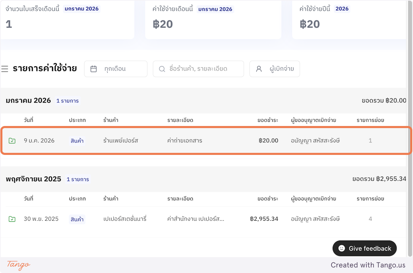Viewport: 413px width, 273px height.
Task: Click the calendar icon in ทุกเดือน filter
Action: (94, 69)
